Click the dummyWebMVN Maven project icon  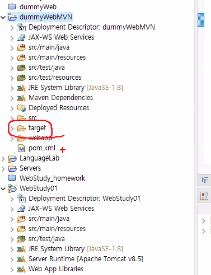click(x=12, y=17)
